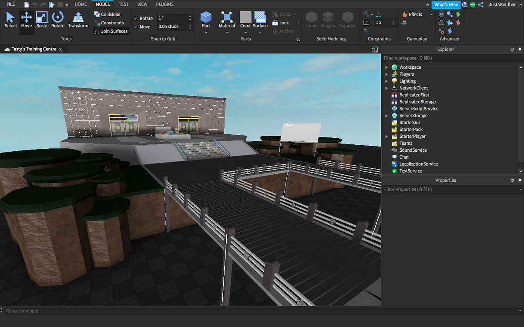Switch to the TEST ribbon tab
524x327 pixels.
pos(124,4)
